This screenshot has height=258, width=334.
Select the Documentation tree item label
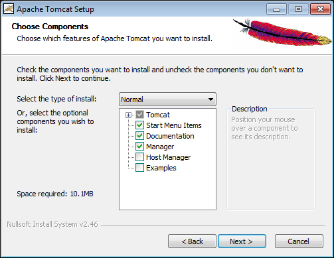[x=170, y=136]
